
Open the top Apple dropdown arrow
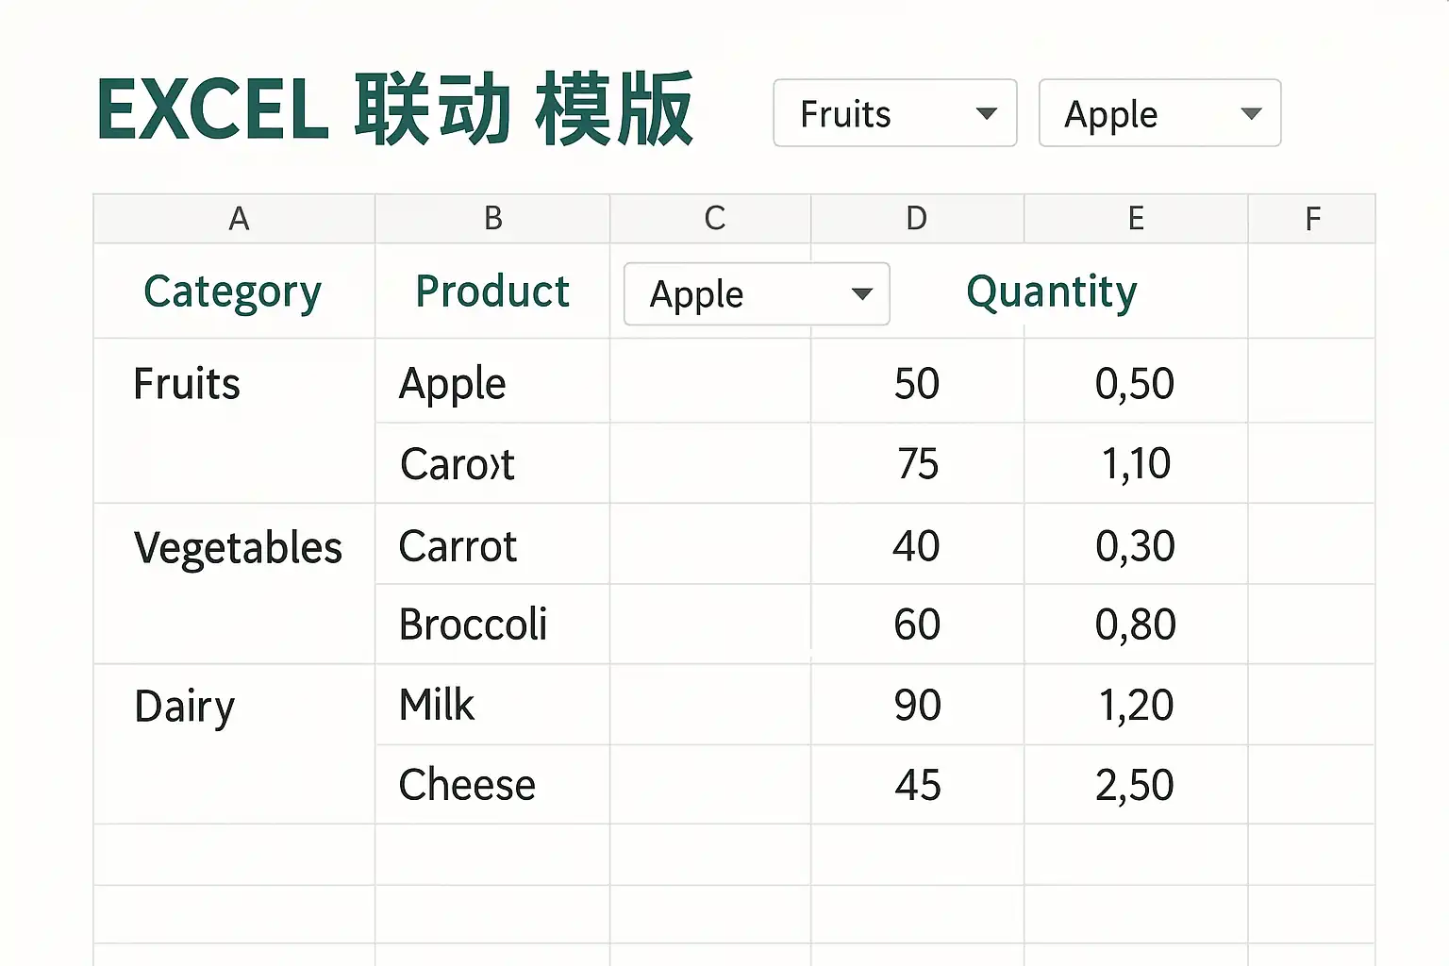pyautogui.click(x=1251, y=114)
